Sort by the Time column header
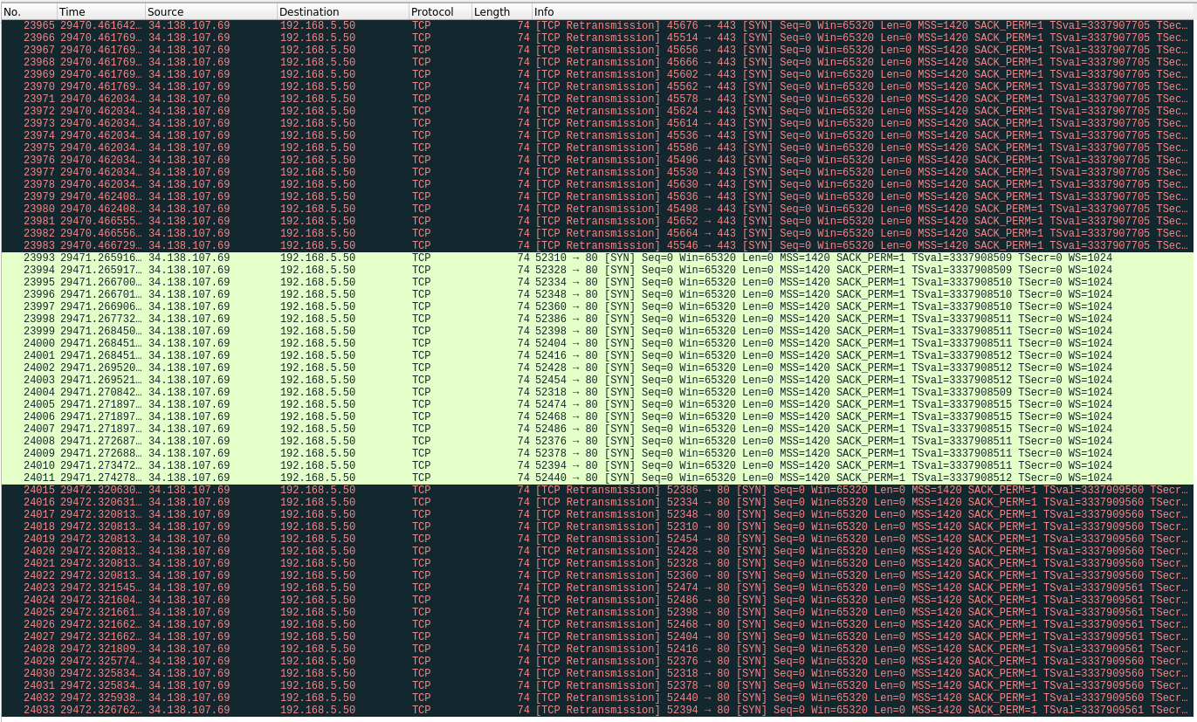1197x722 pixels. pyautogui.click(x=101, y=11)
